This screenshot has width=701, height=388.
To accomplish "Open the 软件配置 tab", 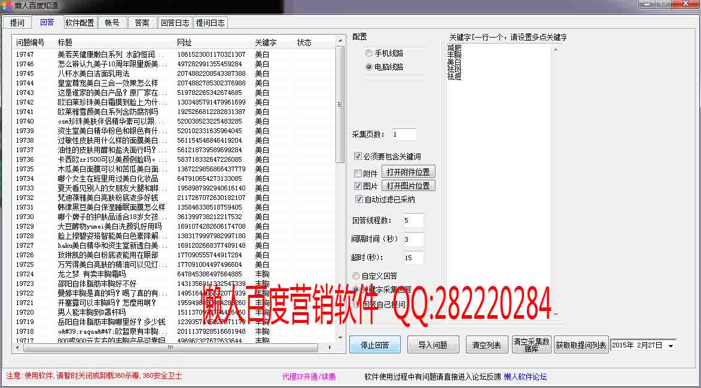I will [x=80, y=21].
